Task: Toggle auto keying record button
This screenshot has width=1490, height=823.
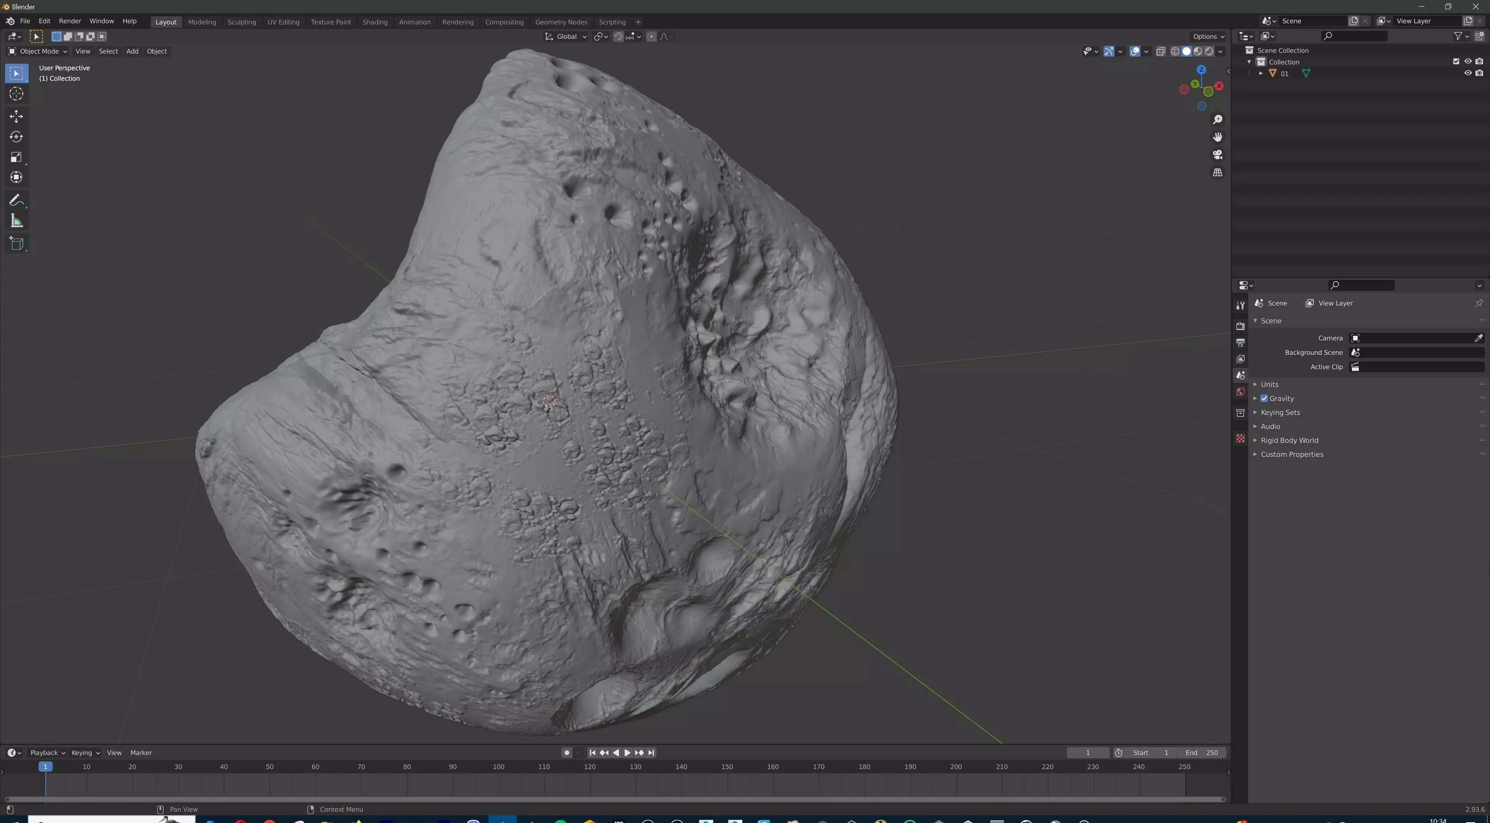Action: tap(567, 752)
